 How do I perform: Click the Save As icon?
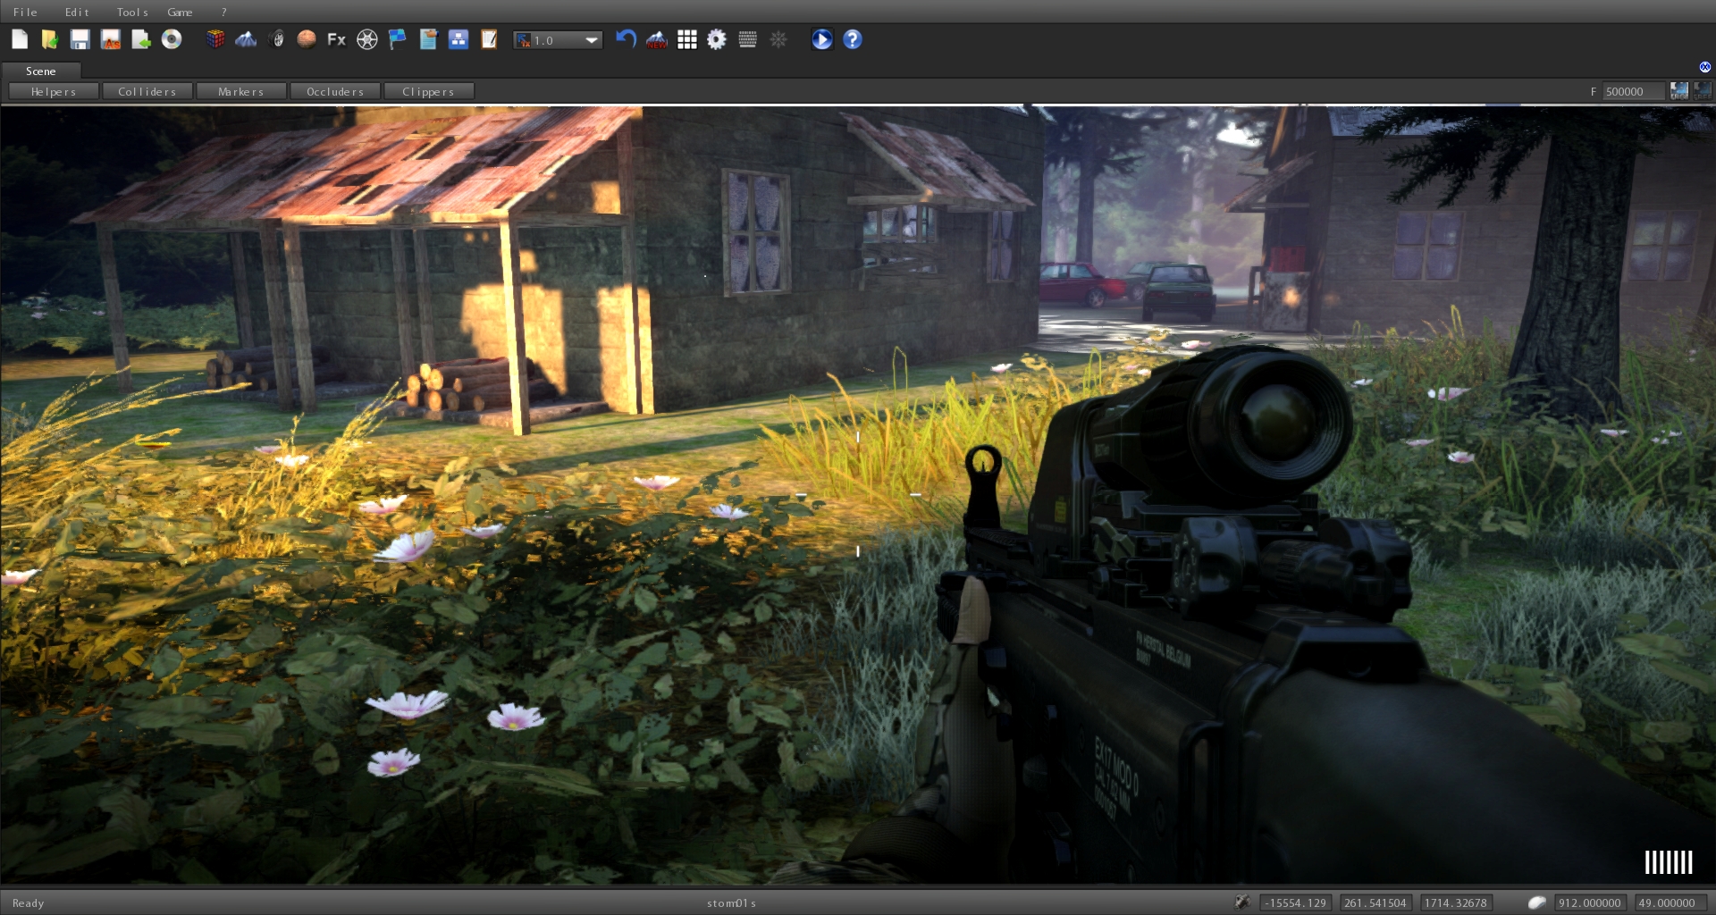coord(111,39)
